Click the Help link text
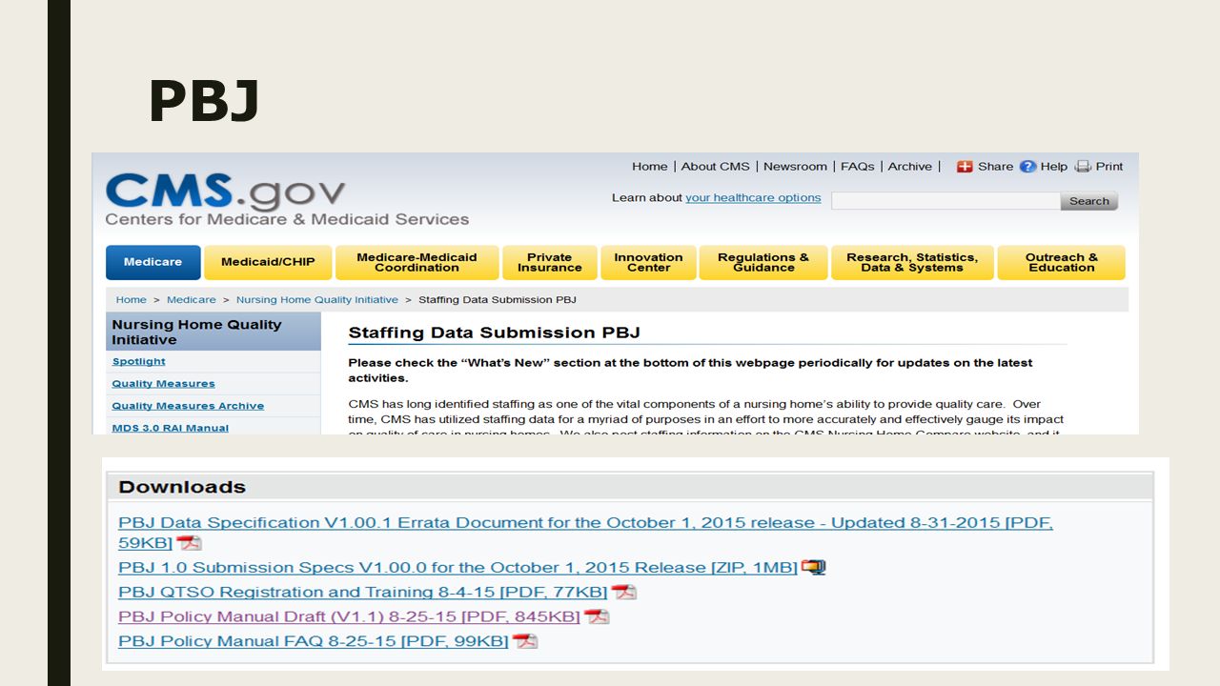 1054,166
